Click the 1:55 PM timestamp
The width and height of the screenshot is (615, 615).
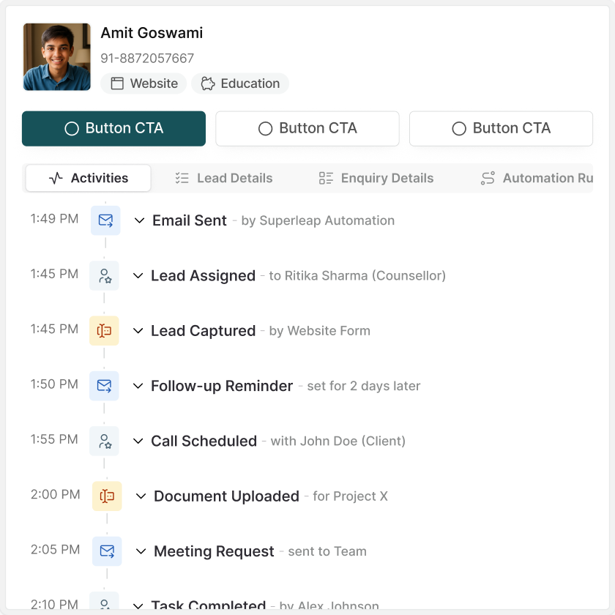pos(54,439)
